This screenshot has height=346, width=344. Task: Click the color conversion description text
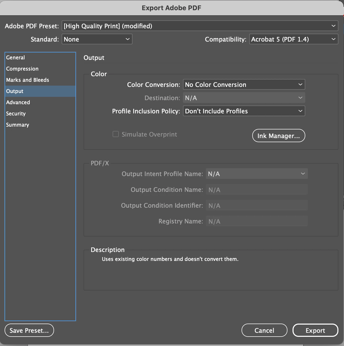tap(170, 259)
